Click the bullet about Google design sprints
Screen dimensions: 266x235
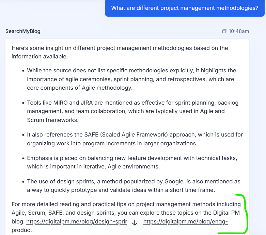pos(134,186)
